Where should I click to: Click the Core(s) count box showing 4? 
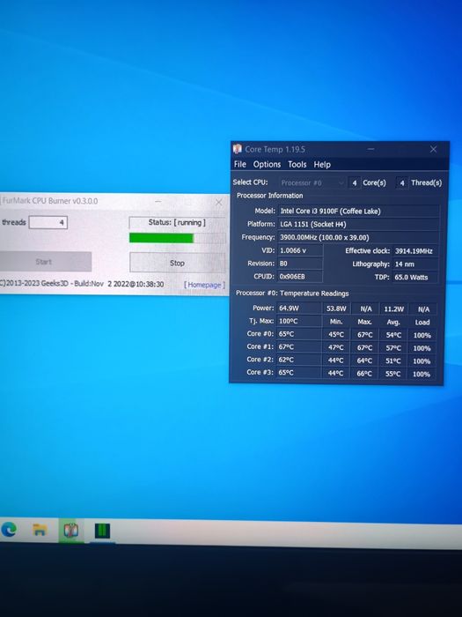click(355, 183)
